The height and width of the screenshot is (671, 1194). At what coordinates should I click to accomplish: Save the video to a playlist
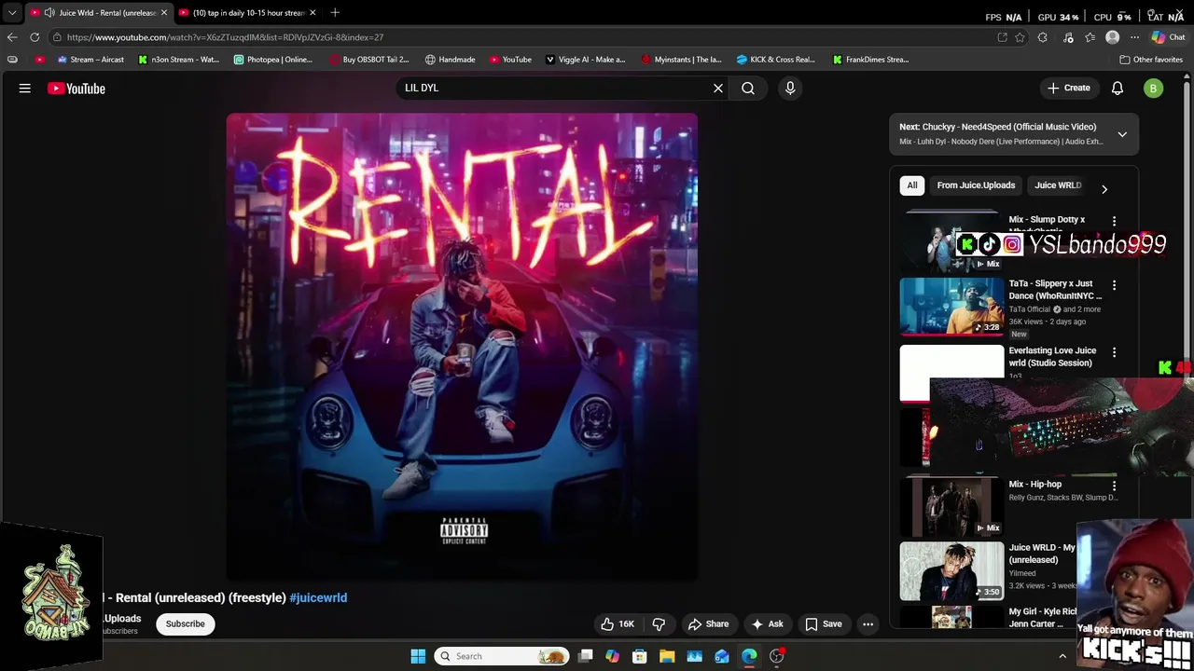(x=824, y=623)
